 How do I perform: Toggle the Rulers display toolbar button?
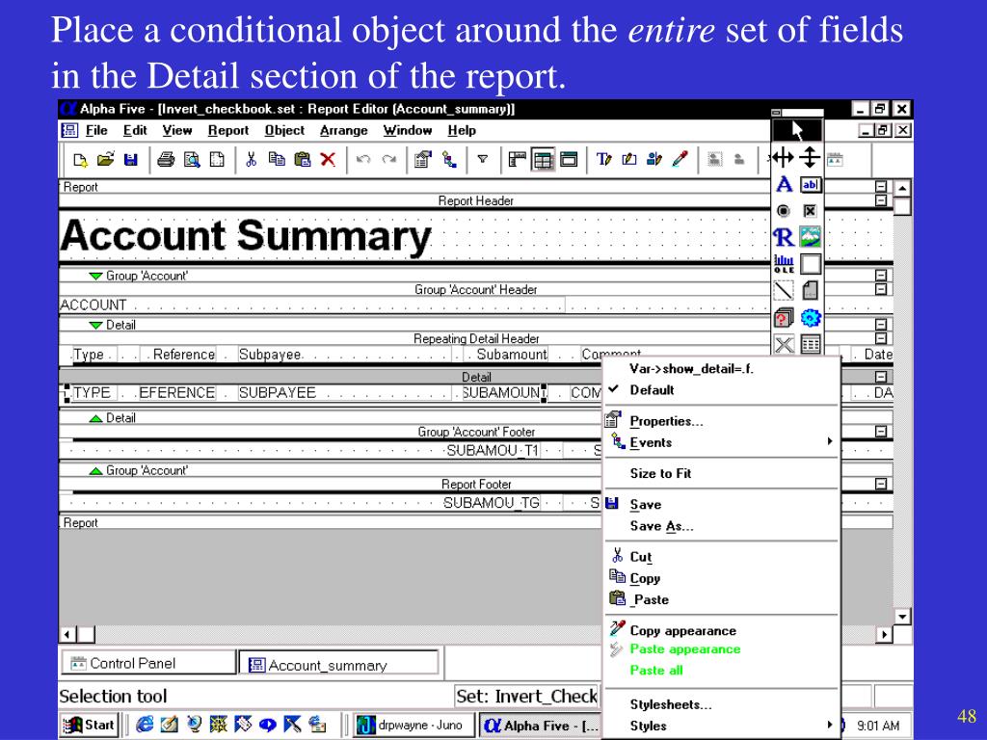pyautogui.click(x=517, y=159)
